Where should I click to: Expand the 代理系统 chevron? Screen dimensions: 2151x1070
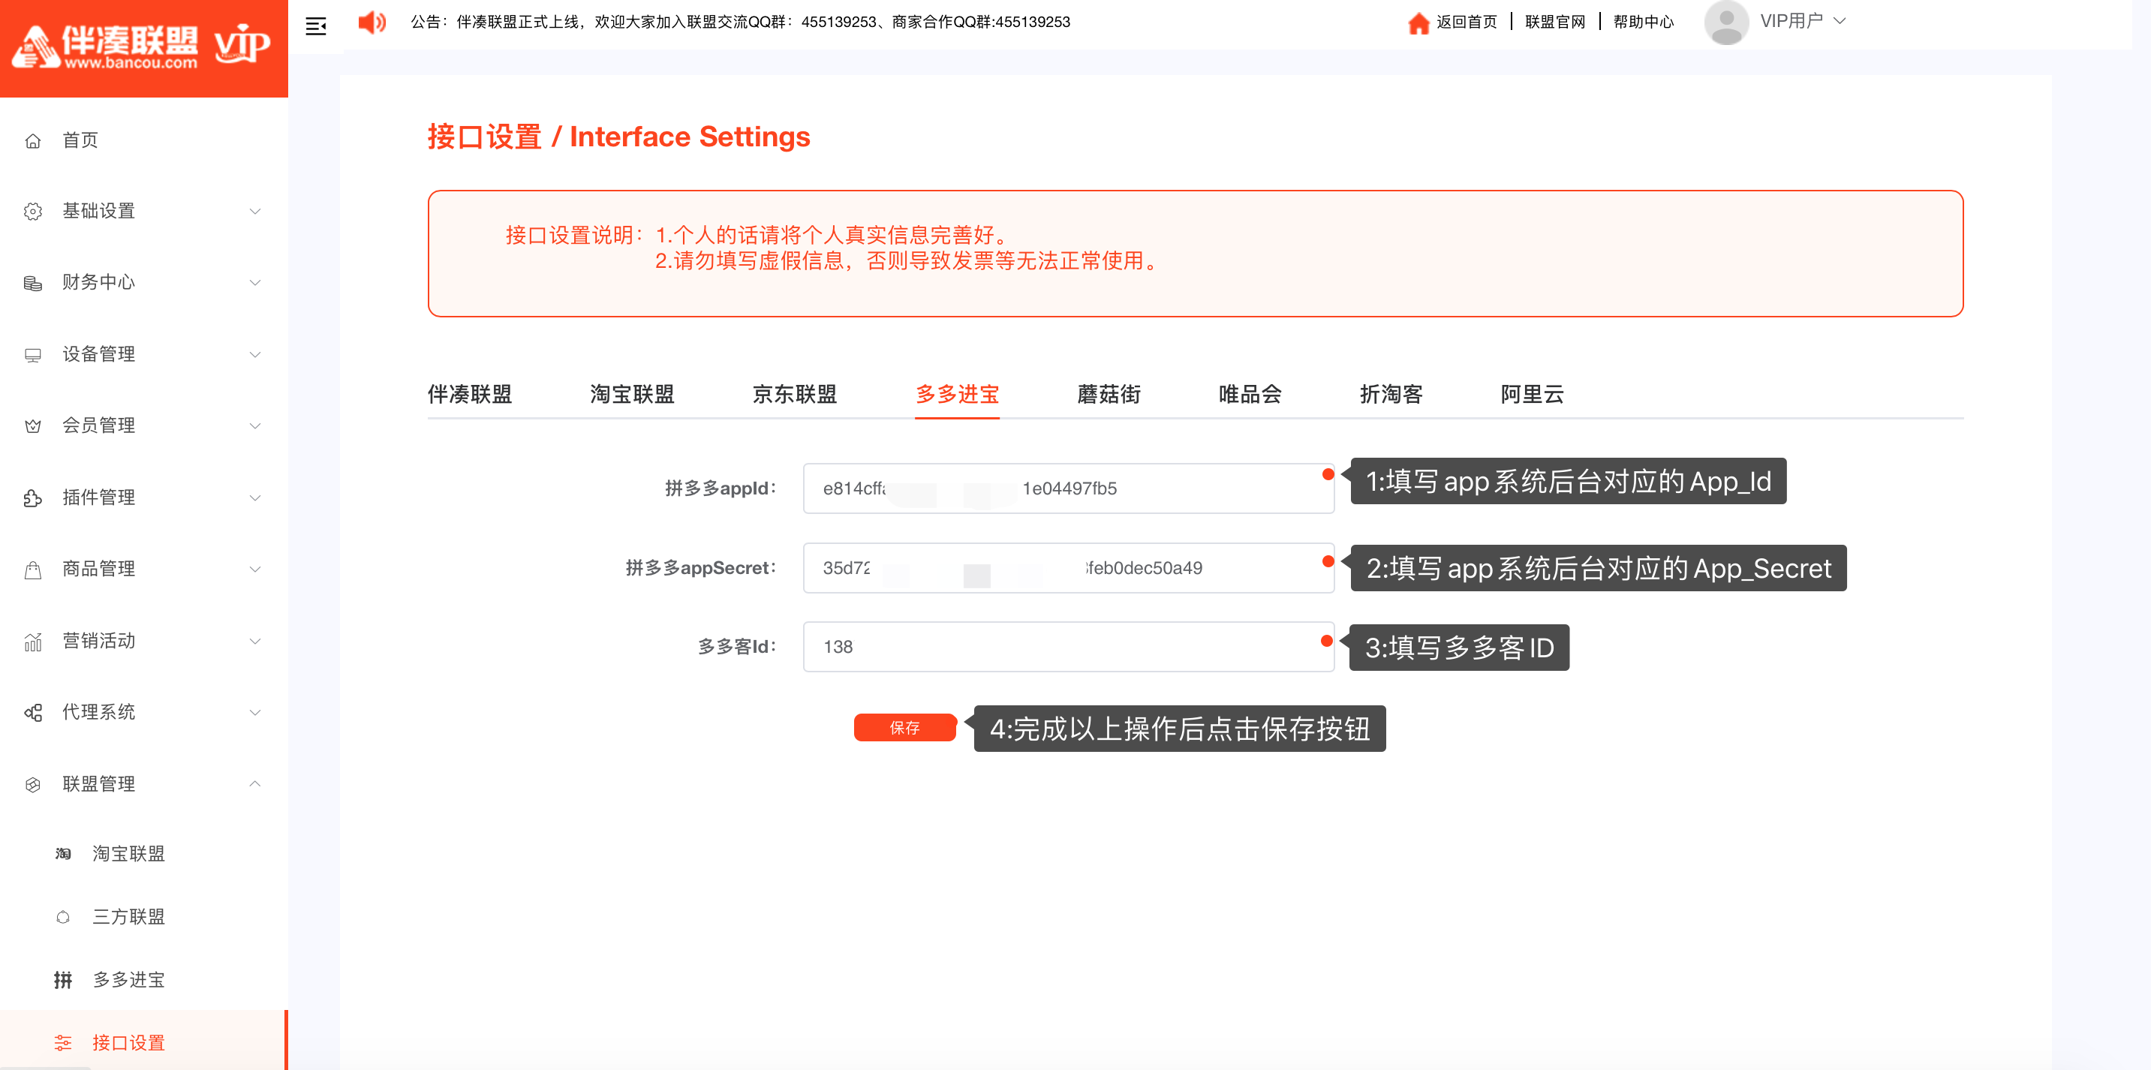[x=255, y=712]
